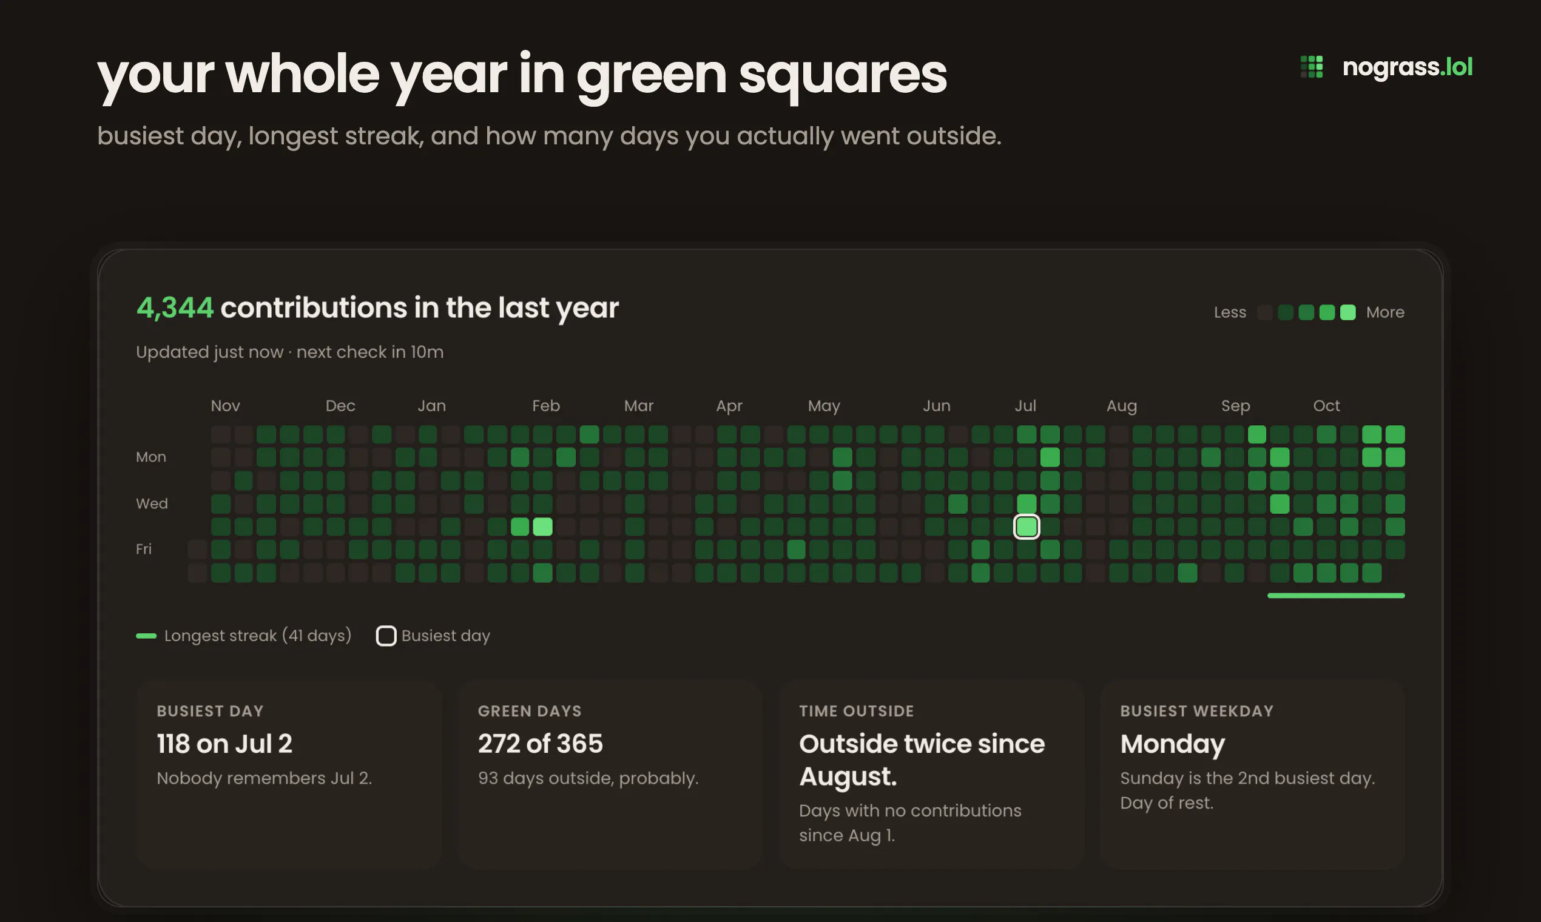Select the Sep month label
This screenshot has height=922, width=1541.
coord(1235,406)
